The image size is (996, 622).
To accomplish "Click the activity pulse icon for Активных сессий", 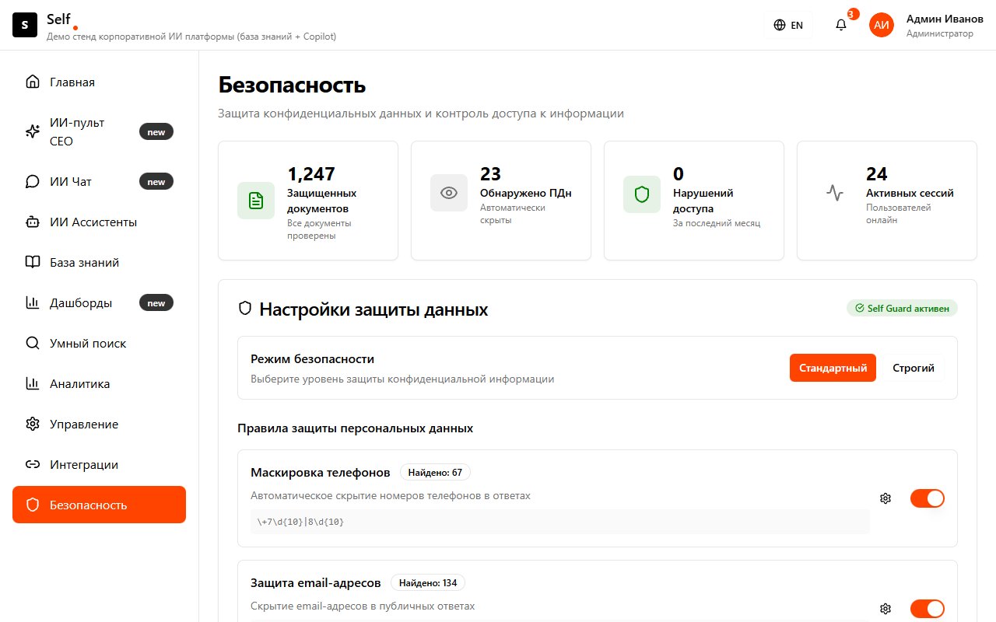I will (x=835, y=193).
